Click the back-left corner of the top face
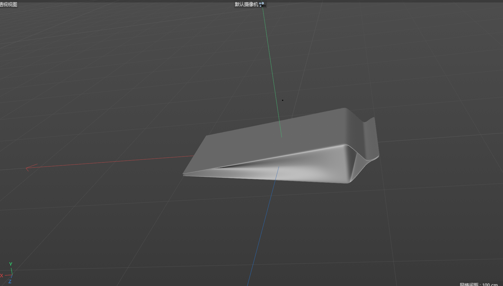This screenshot has width=503, height=286. click(207, 136)
